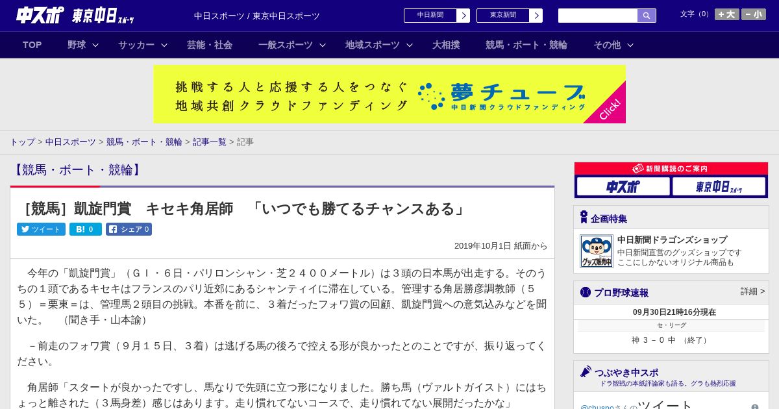
Task: Open つぶやき中スポ heading link
Action: [x=626, y=373]
